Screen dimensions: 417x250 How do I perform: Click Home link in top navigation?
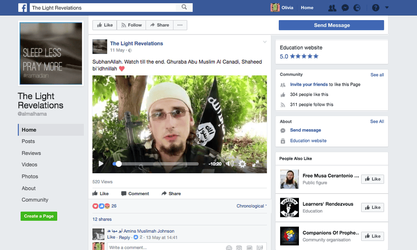[x=307, y=7]
